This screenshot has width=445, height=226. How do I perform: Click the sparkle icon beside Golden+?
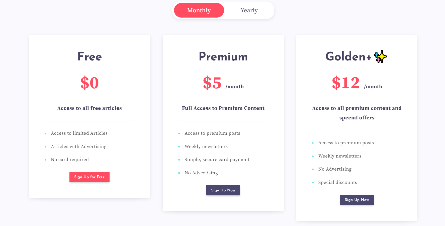tap(380, 56)
